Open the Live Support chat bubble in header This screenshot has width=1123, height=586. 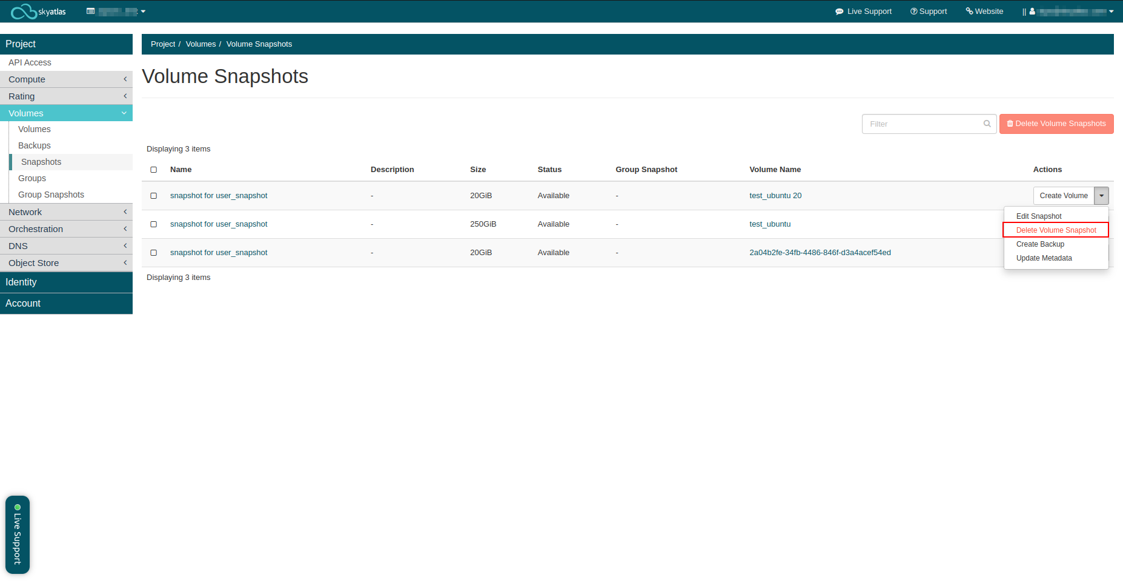[863, 12]
